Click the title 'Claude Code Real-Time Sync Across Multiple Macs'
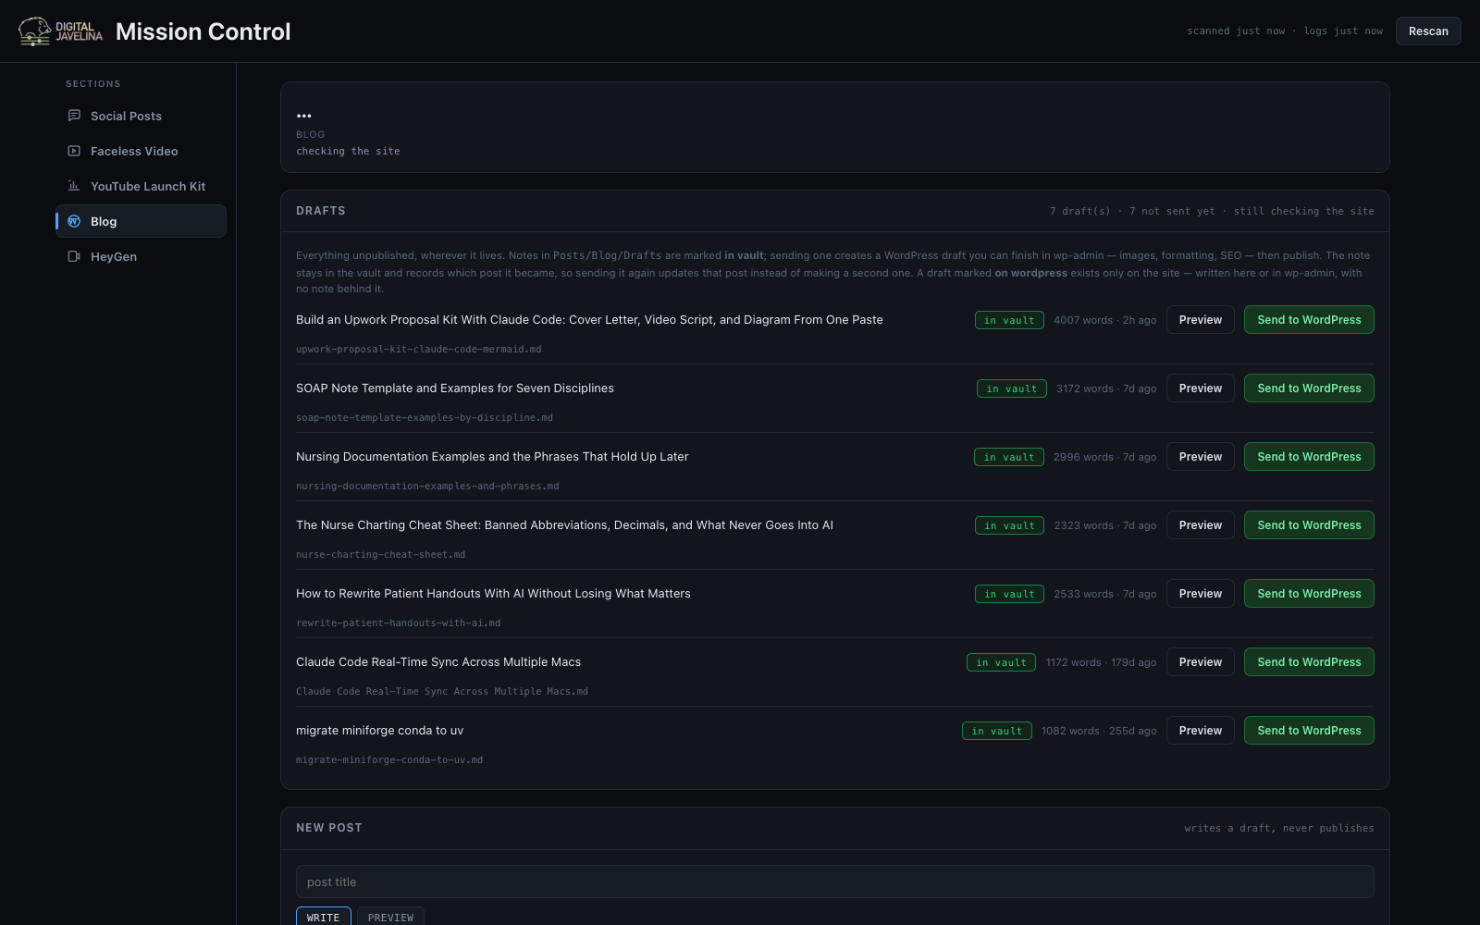Viewport: 1480px width, 925px height. tap(438, 662)
